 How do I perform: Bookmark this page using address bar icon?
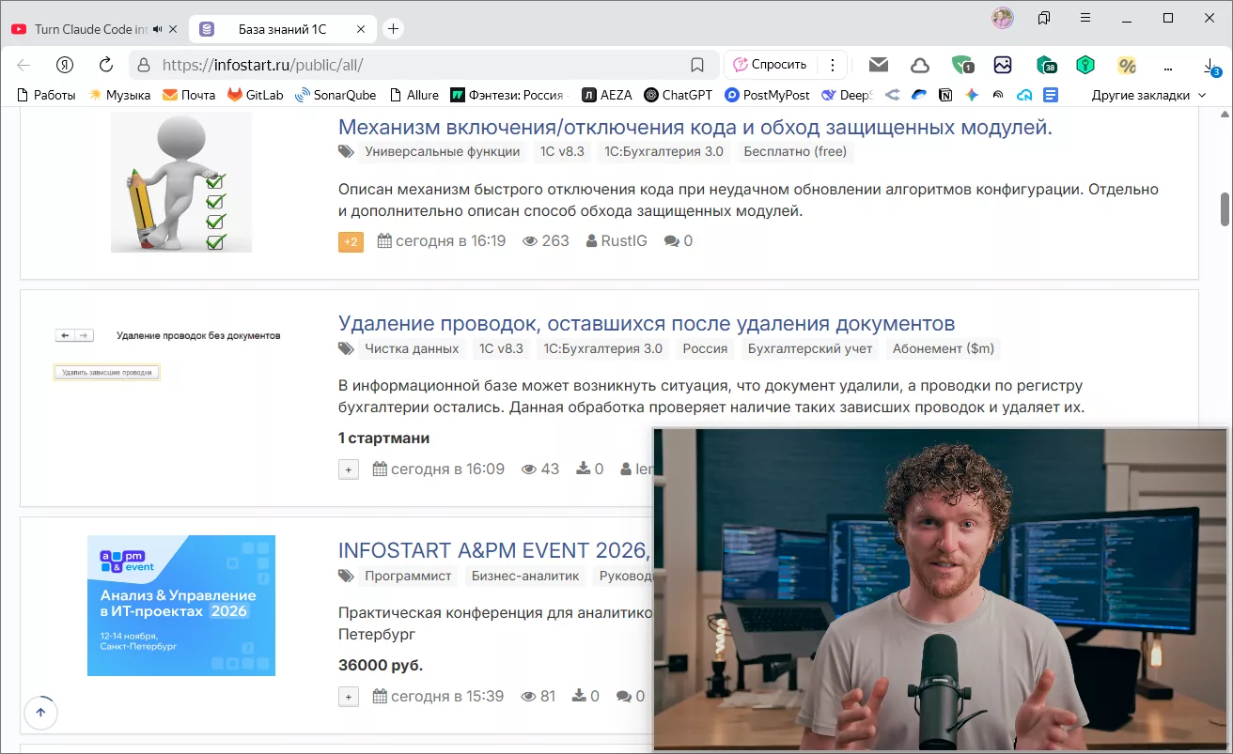[x=697, y=65]
